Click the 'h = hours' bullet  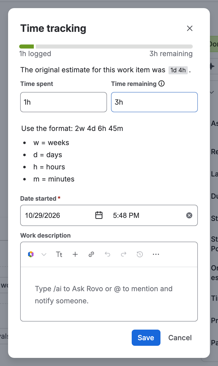click(49, 167)
